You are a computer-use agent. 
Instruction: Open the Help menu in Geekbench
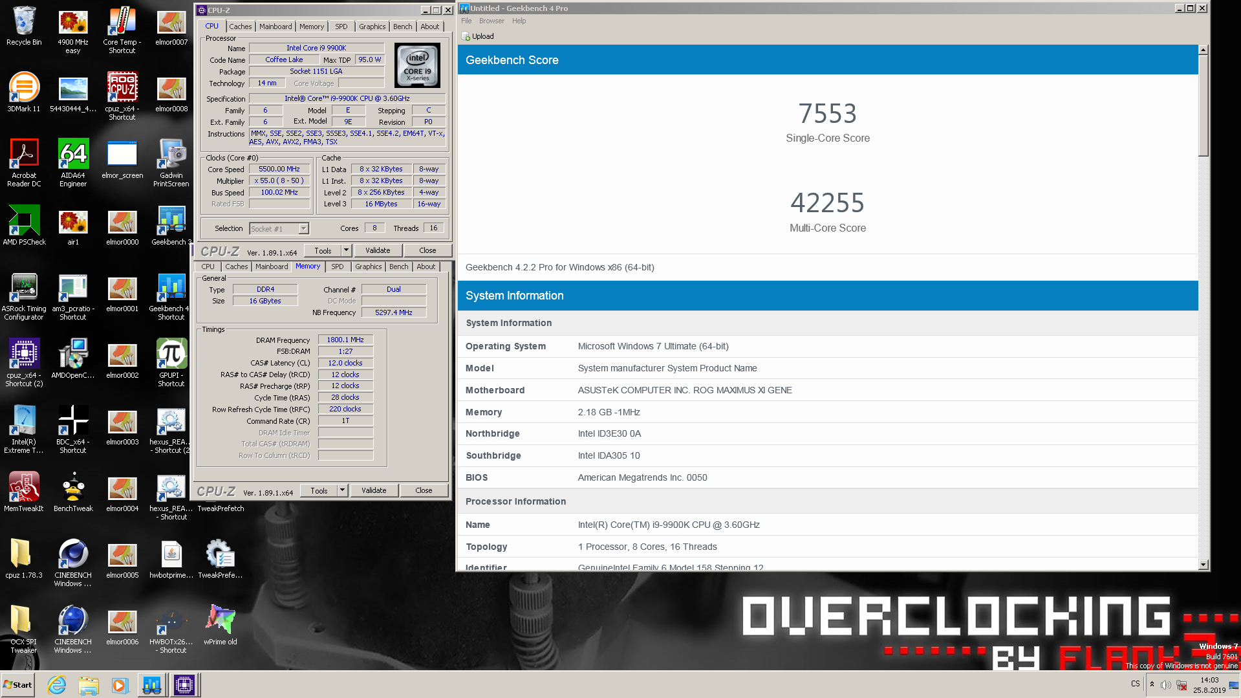tap(519, 21)
